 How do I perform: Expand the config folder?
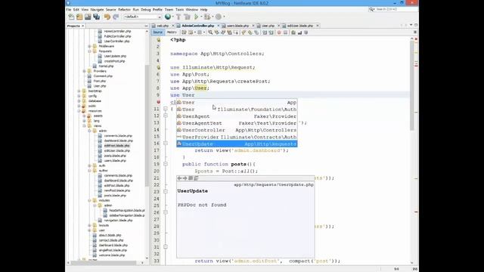coord(79,96)
